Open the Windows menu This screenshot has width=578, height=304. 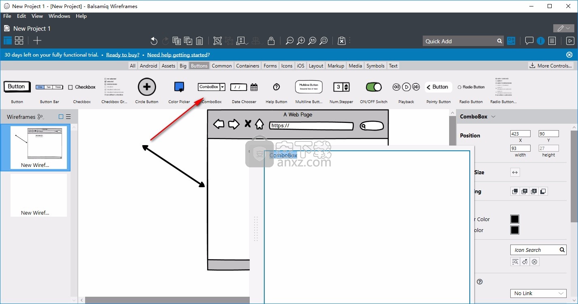59,16
